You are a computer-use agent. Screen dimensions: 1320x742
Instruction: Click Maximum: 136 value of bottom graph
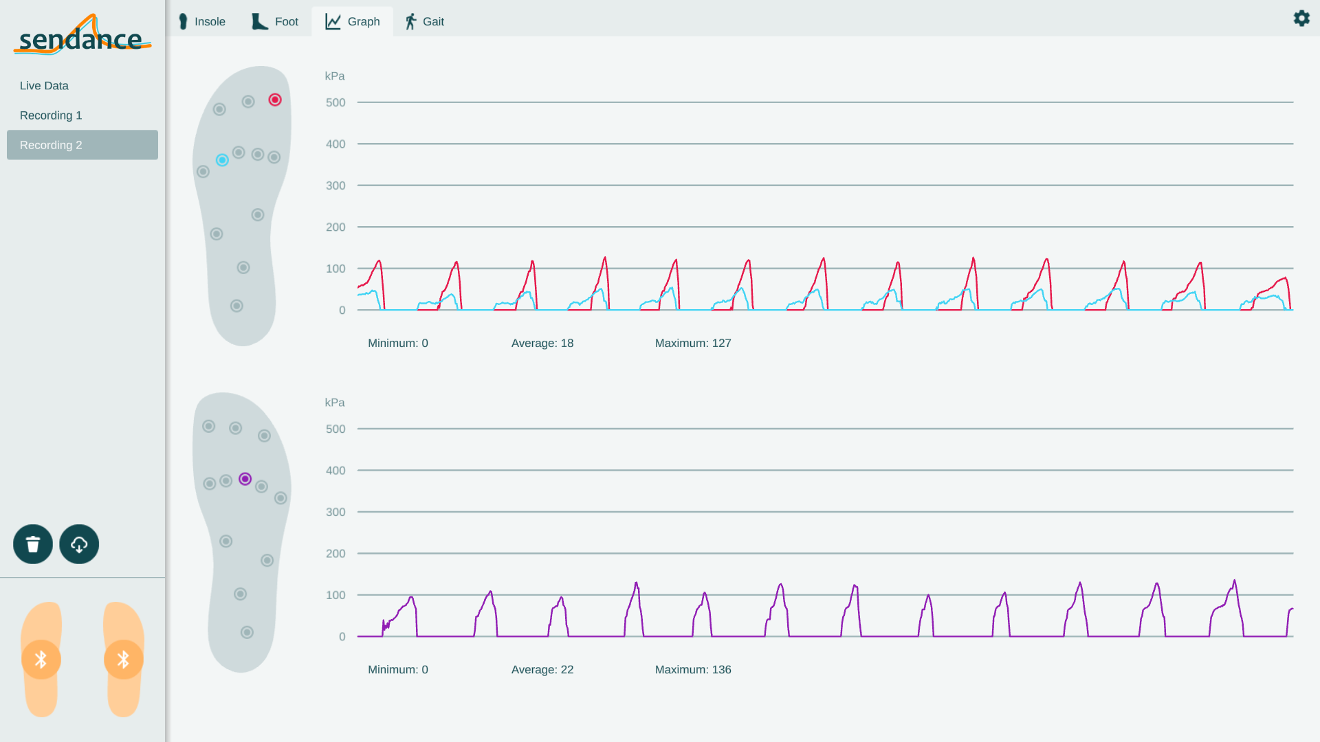tap(693, 669)
